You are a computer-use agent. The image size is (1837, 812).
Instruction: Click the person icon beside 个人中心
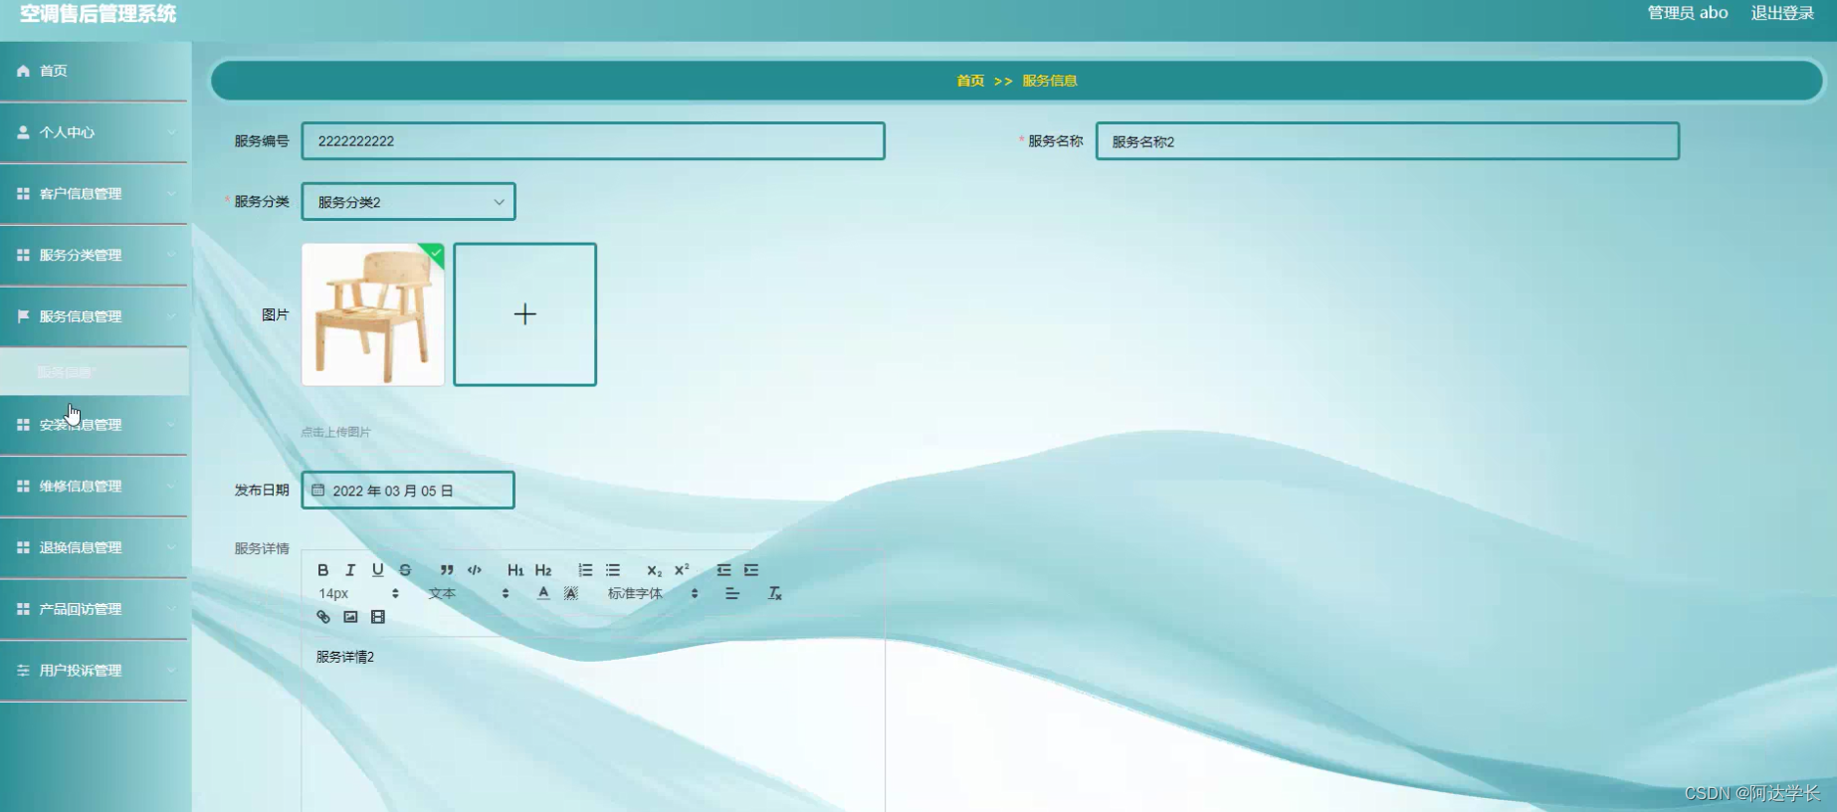pos(23,132)
